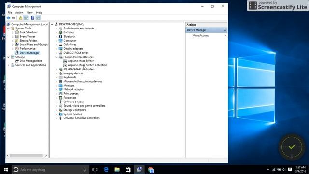Screen dimensions: 309x174
Task: Click the Monitors category icon
Action: point(60,86)
